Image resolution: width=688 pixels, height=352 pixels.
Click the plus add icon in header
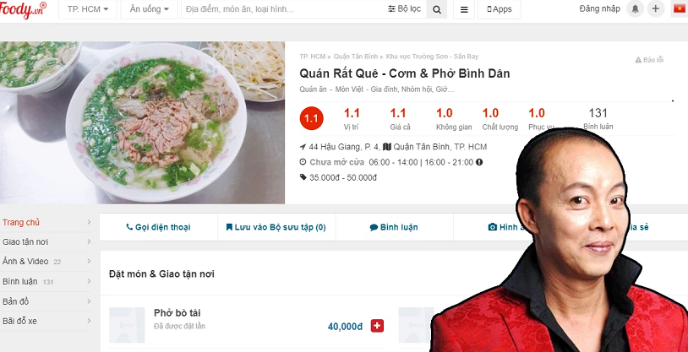click(656, 8)
